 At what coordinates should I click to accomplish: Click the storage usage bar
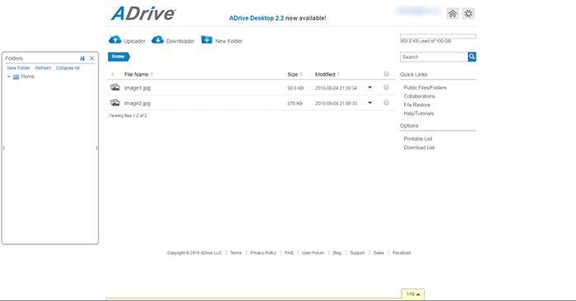(438, 36)
